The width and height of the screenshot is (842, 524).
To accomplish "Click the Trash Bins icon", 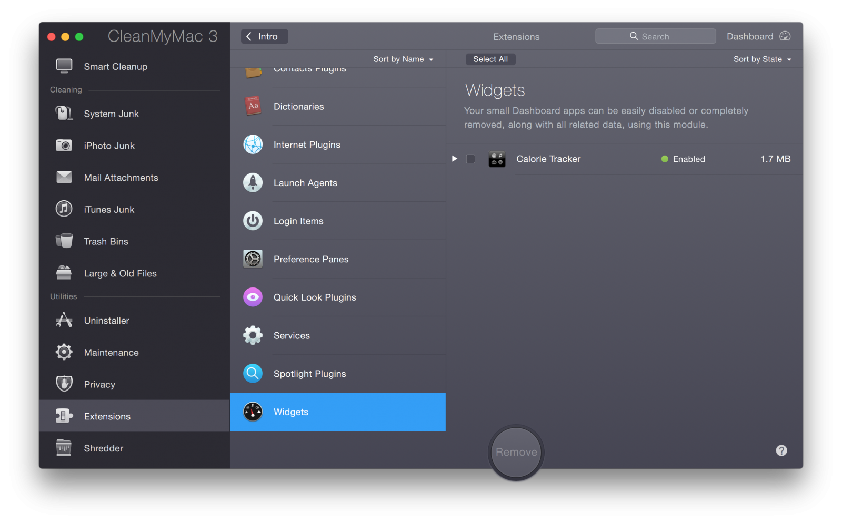I will 64,241.
